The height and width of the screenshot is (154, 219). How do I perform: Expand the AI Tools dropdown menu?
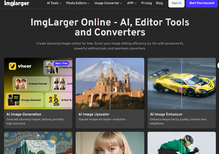click(54, 3)
